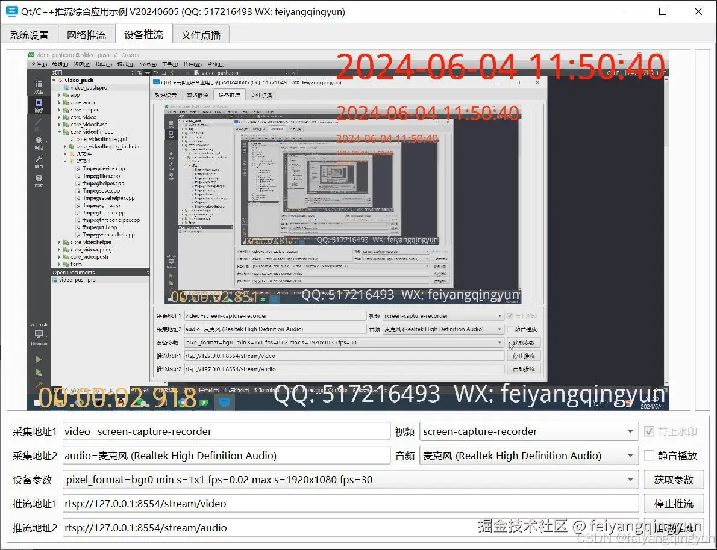Expand the 设备参数 pixel_format dropdown
Screen dimensions: 717x550
point(630,479)
